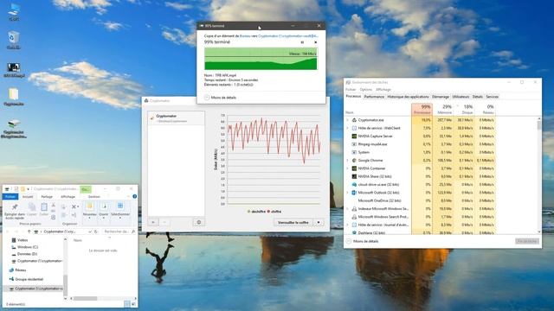
Task: Open the Ouvrir dropdown in Explorer ribbon
Action: point(104,211)
